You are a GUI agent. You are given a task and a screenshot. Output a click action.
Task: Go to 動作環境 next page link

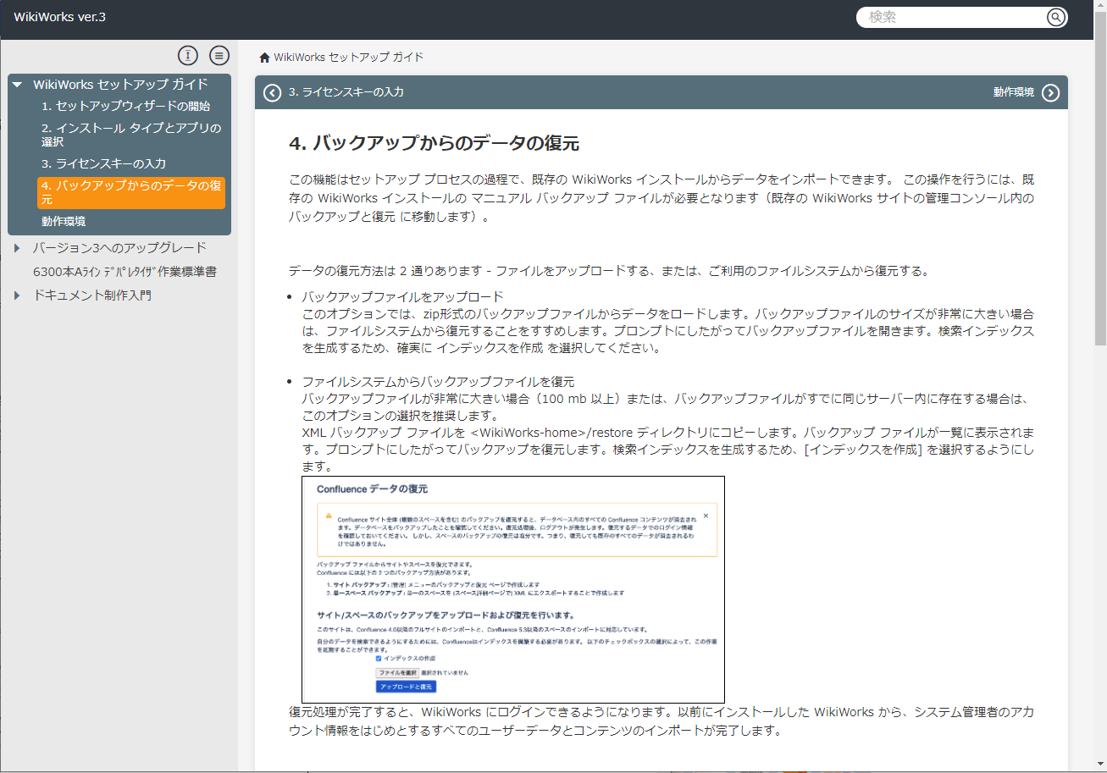pos(1013,92)
